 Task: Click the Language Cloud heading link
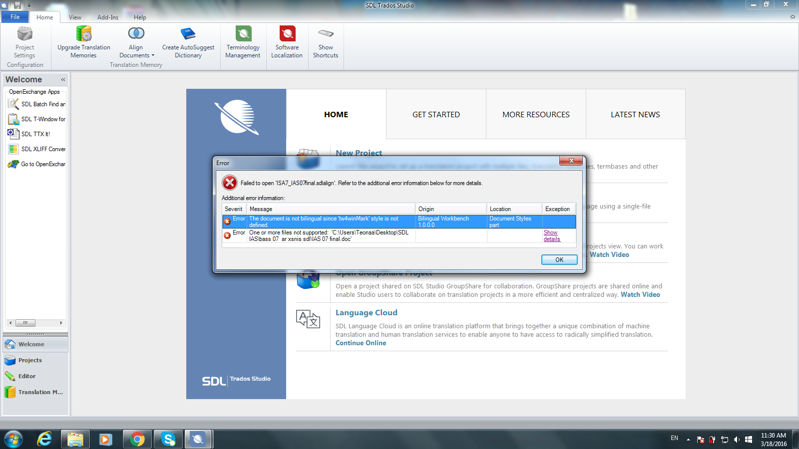[x=367, y=313]
